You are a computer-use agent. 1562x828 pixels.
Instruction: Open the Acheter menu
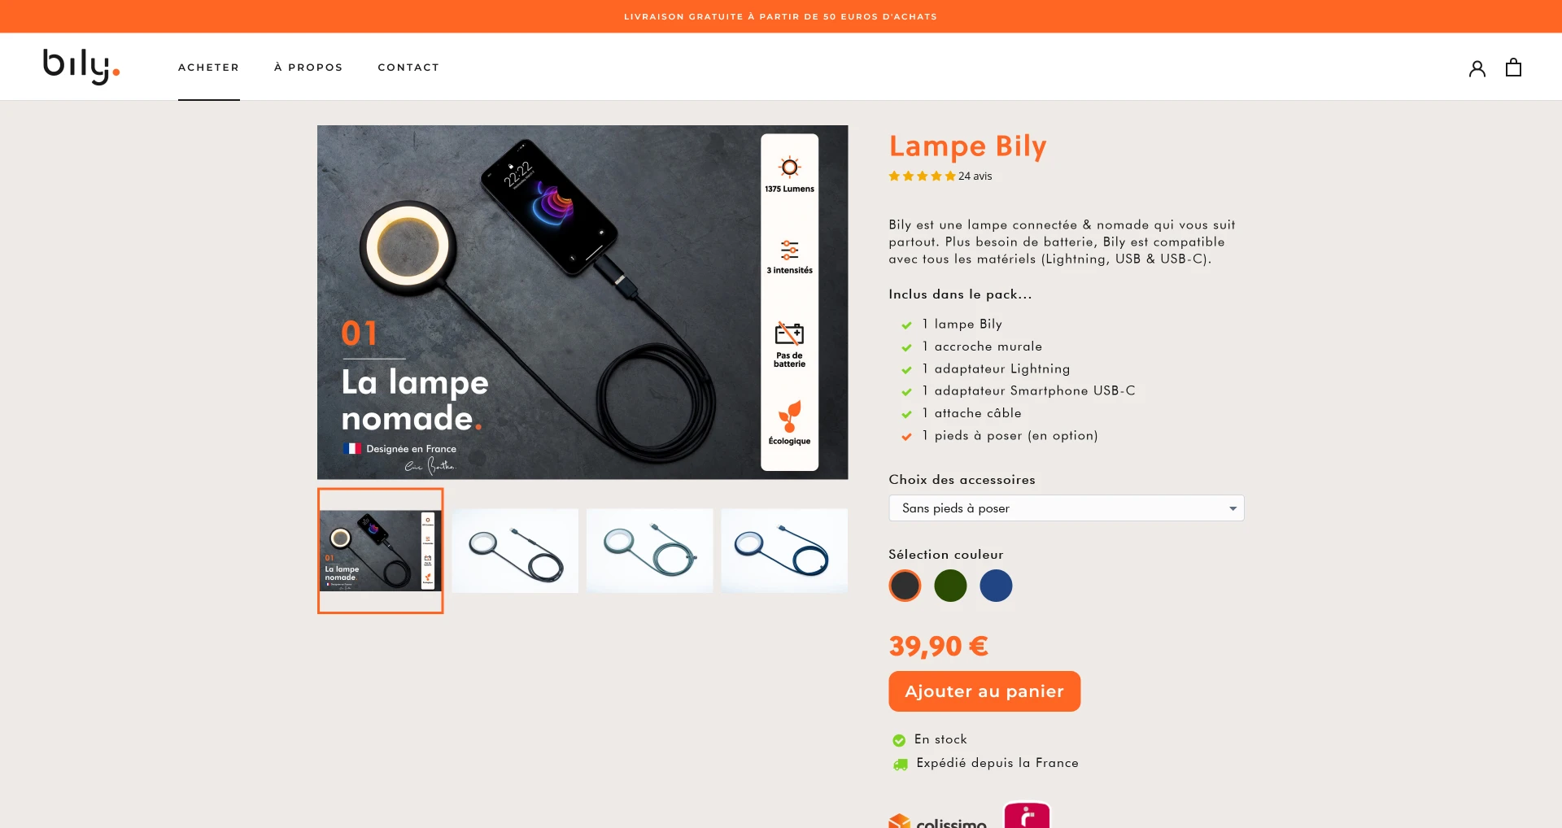click(209, 68)
